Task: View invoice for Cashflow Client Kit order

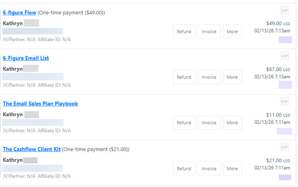Action: tap(209, 169)
